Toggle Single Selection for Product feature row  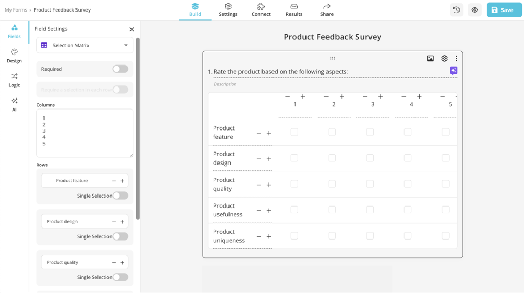coord(120,196)
